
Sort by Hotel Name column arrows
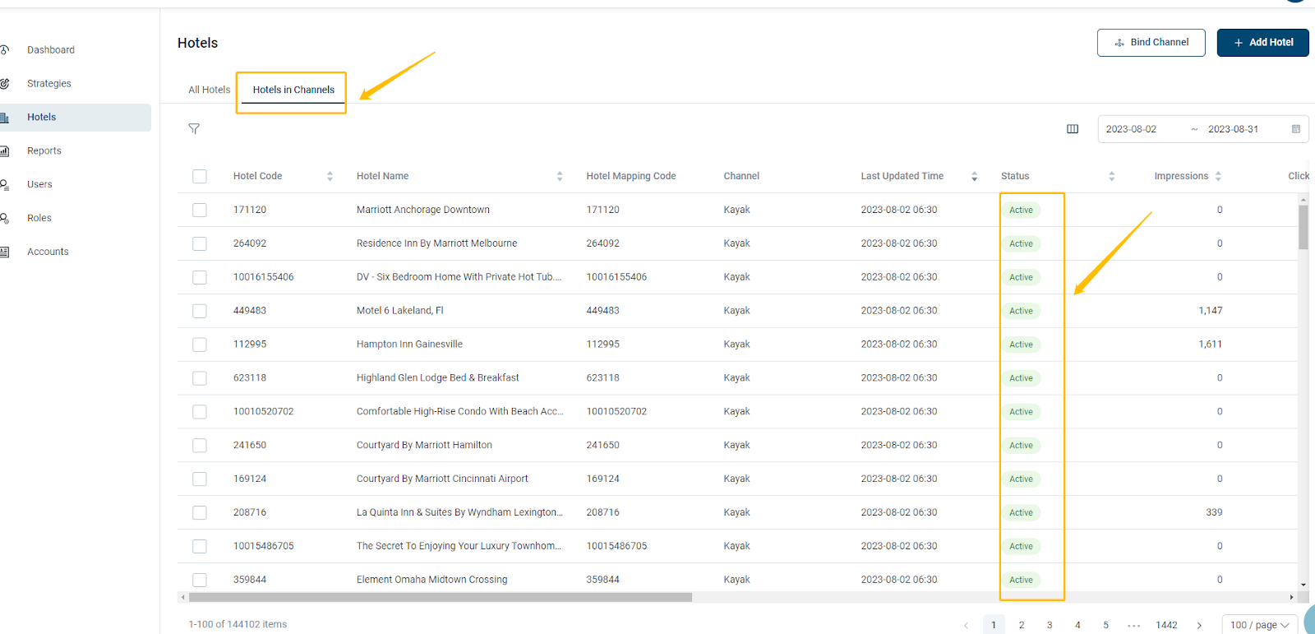tap(560, 176)
